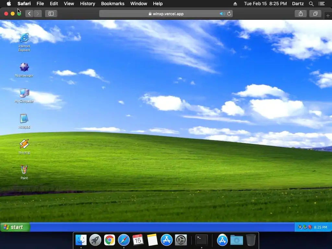Open the Edit menu
This screenshot has width=332, height=249.
[x=54, y=4]
